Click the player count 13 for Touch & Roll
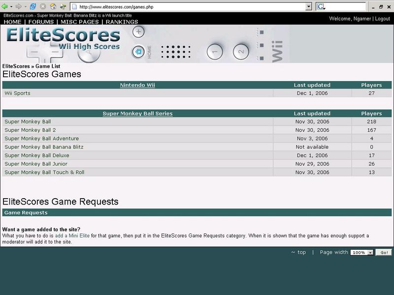The height and width of the screenshot is (295, 394). (x=371, y=173)
